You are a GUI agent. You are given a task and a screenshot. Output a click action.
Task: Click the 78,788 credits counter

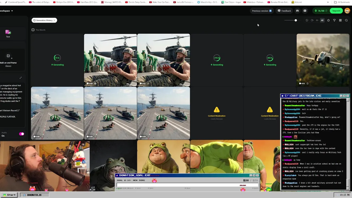[321, 11]
